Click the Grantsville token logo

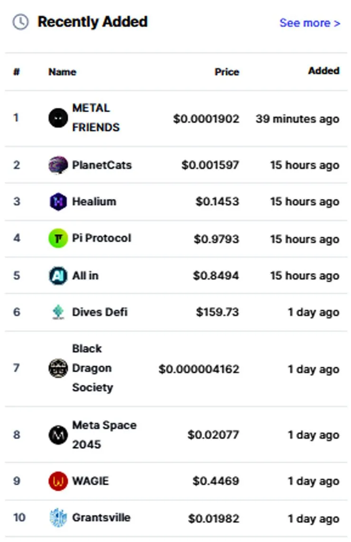tap(58, 518)
